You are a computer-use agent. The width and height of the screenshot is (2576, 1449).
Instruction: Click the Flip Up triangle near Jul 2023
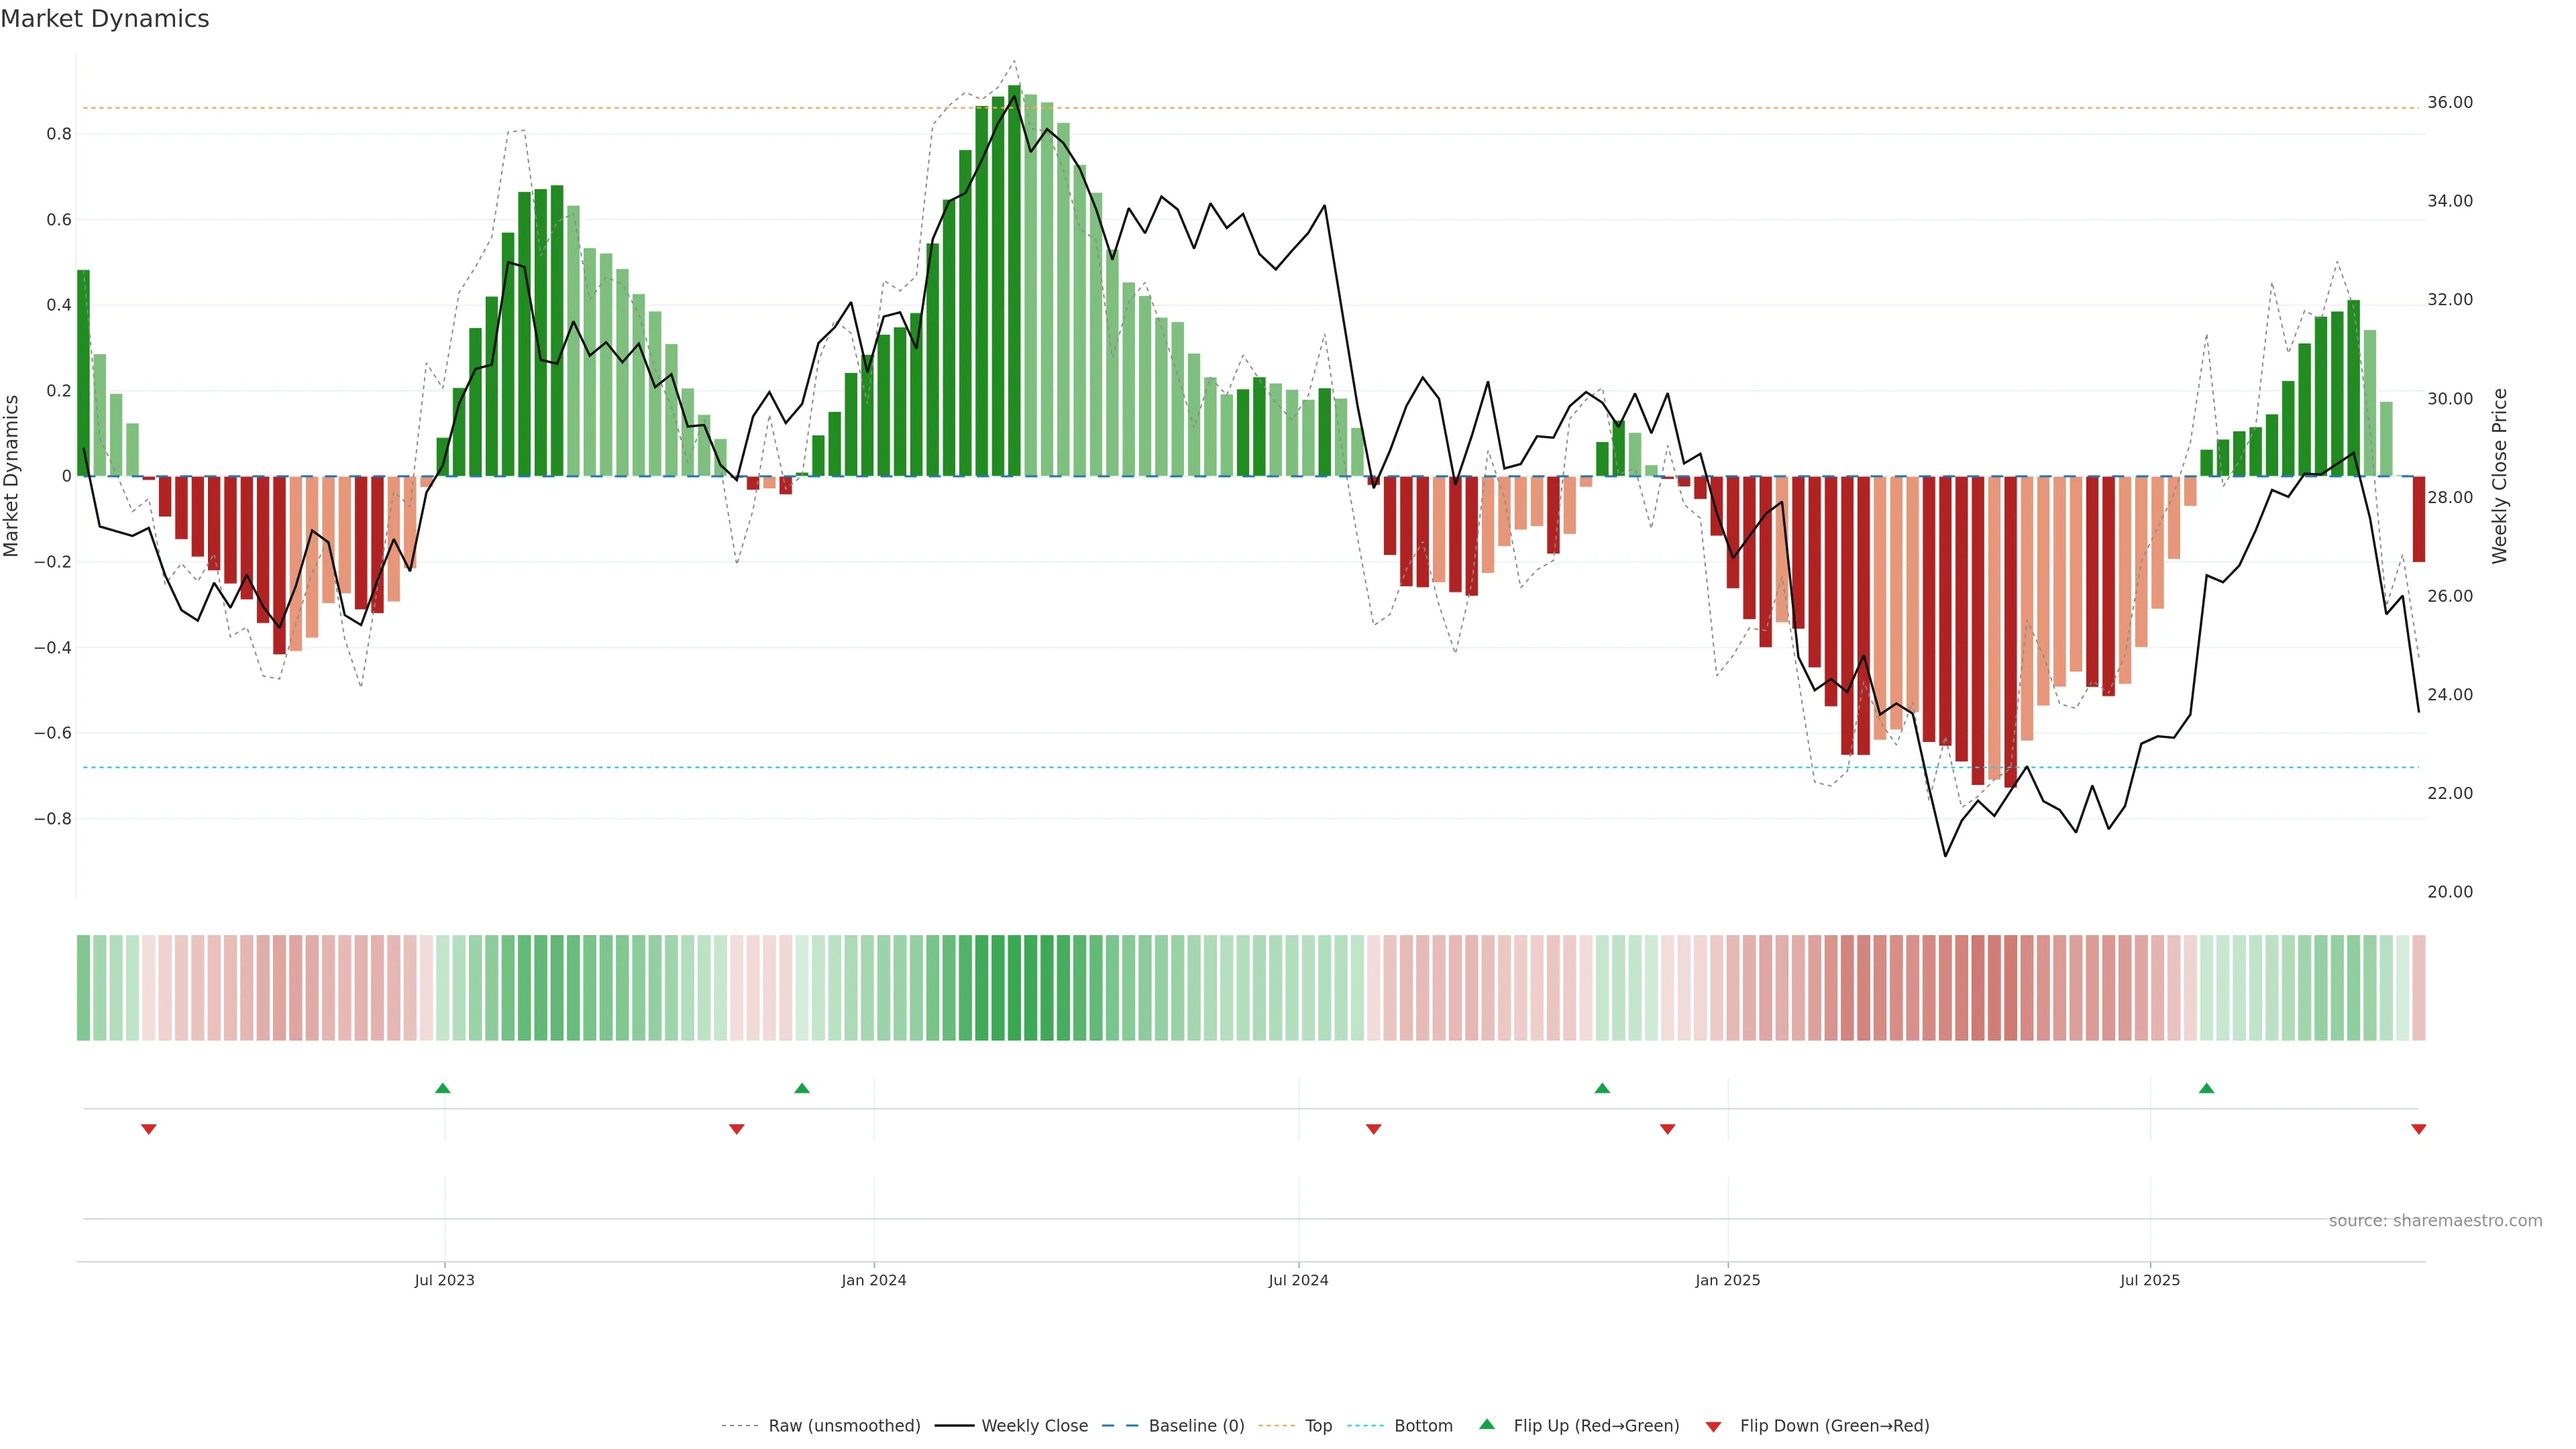click(443, 1088)
